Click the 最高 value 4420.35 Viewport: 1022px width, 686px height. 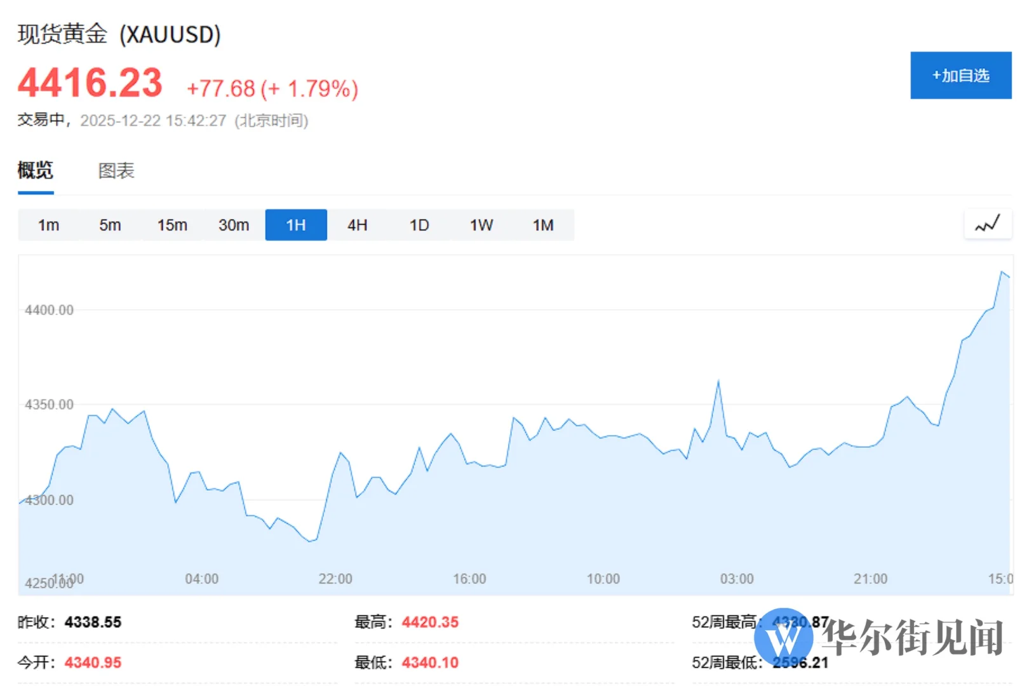coord(430,622)
